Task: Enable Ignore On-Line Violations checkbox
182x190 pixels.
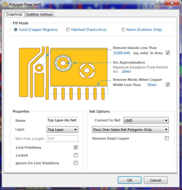Action: click(76, 163)
